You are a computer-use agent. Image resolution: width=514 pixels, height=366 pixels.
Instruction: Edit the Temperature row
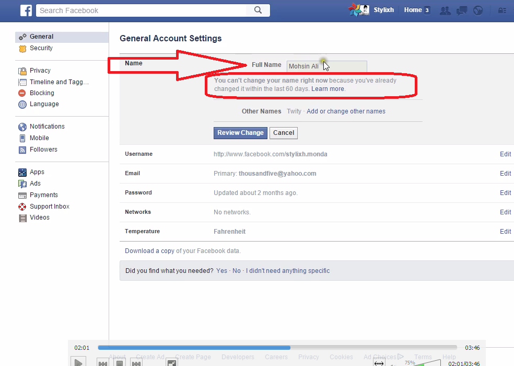(x=505, y=232)
